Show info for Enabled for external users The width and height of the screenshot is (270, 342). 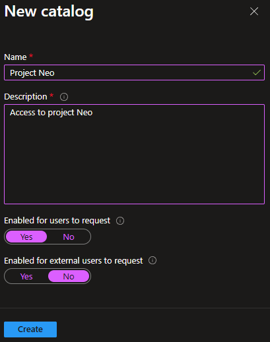[x=152, y=260]
